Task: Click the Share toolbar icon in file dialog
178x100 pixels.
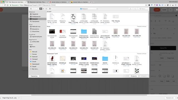Action: point(130,9)
